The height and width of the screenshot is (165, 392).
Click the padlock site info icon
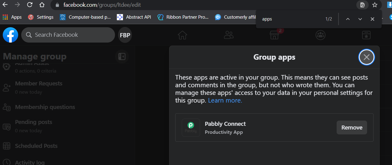click(57, 5)
